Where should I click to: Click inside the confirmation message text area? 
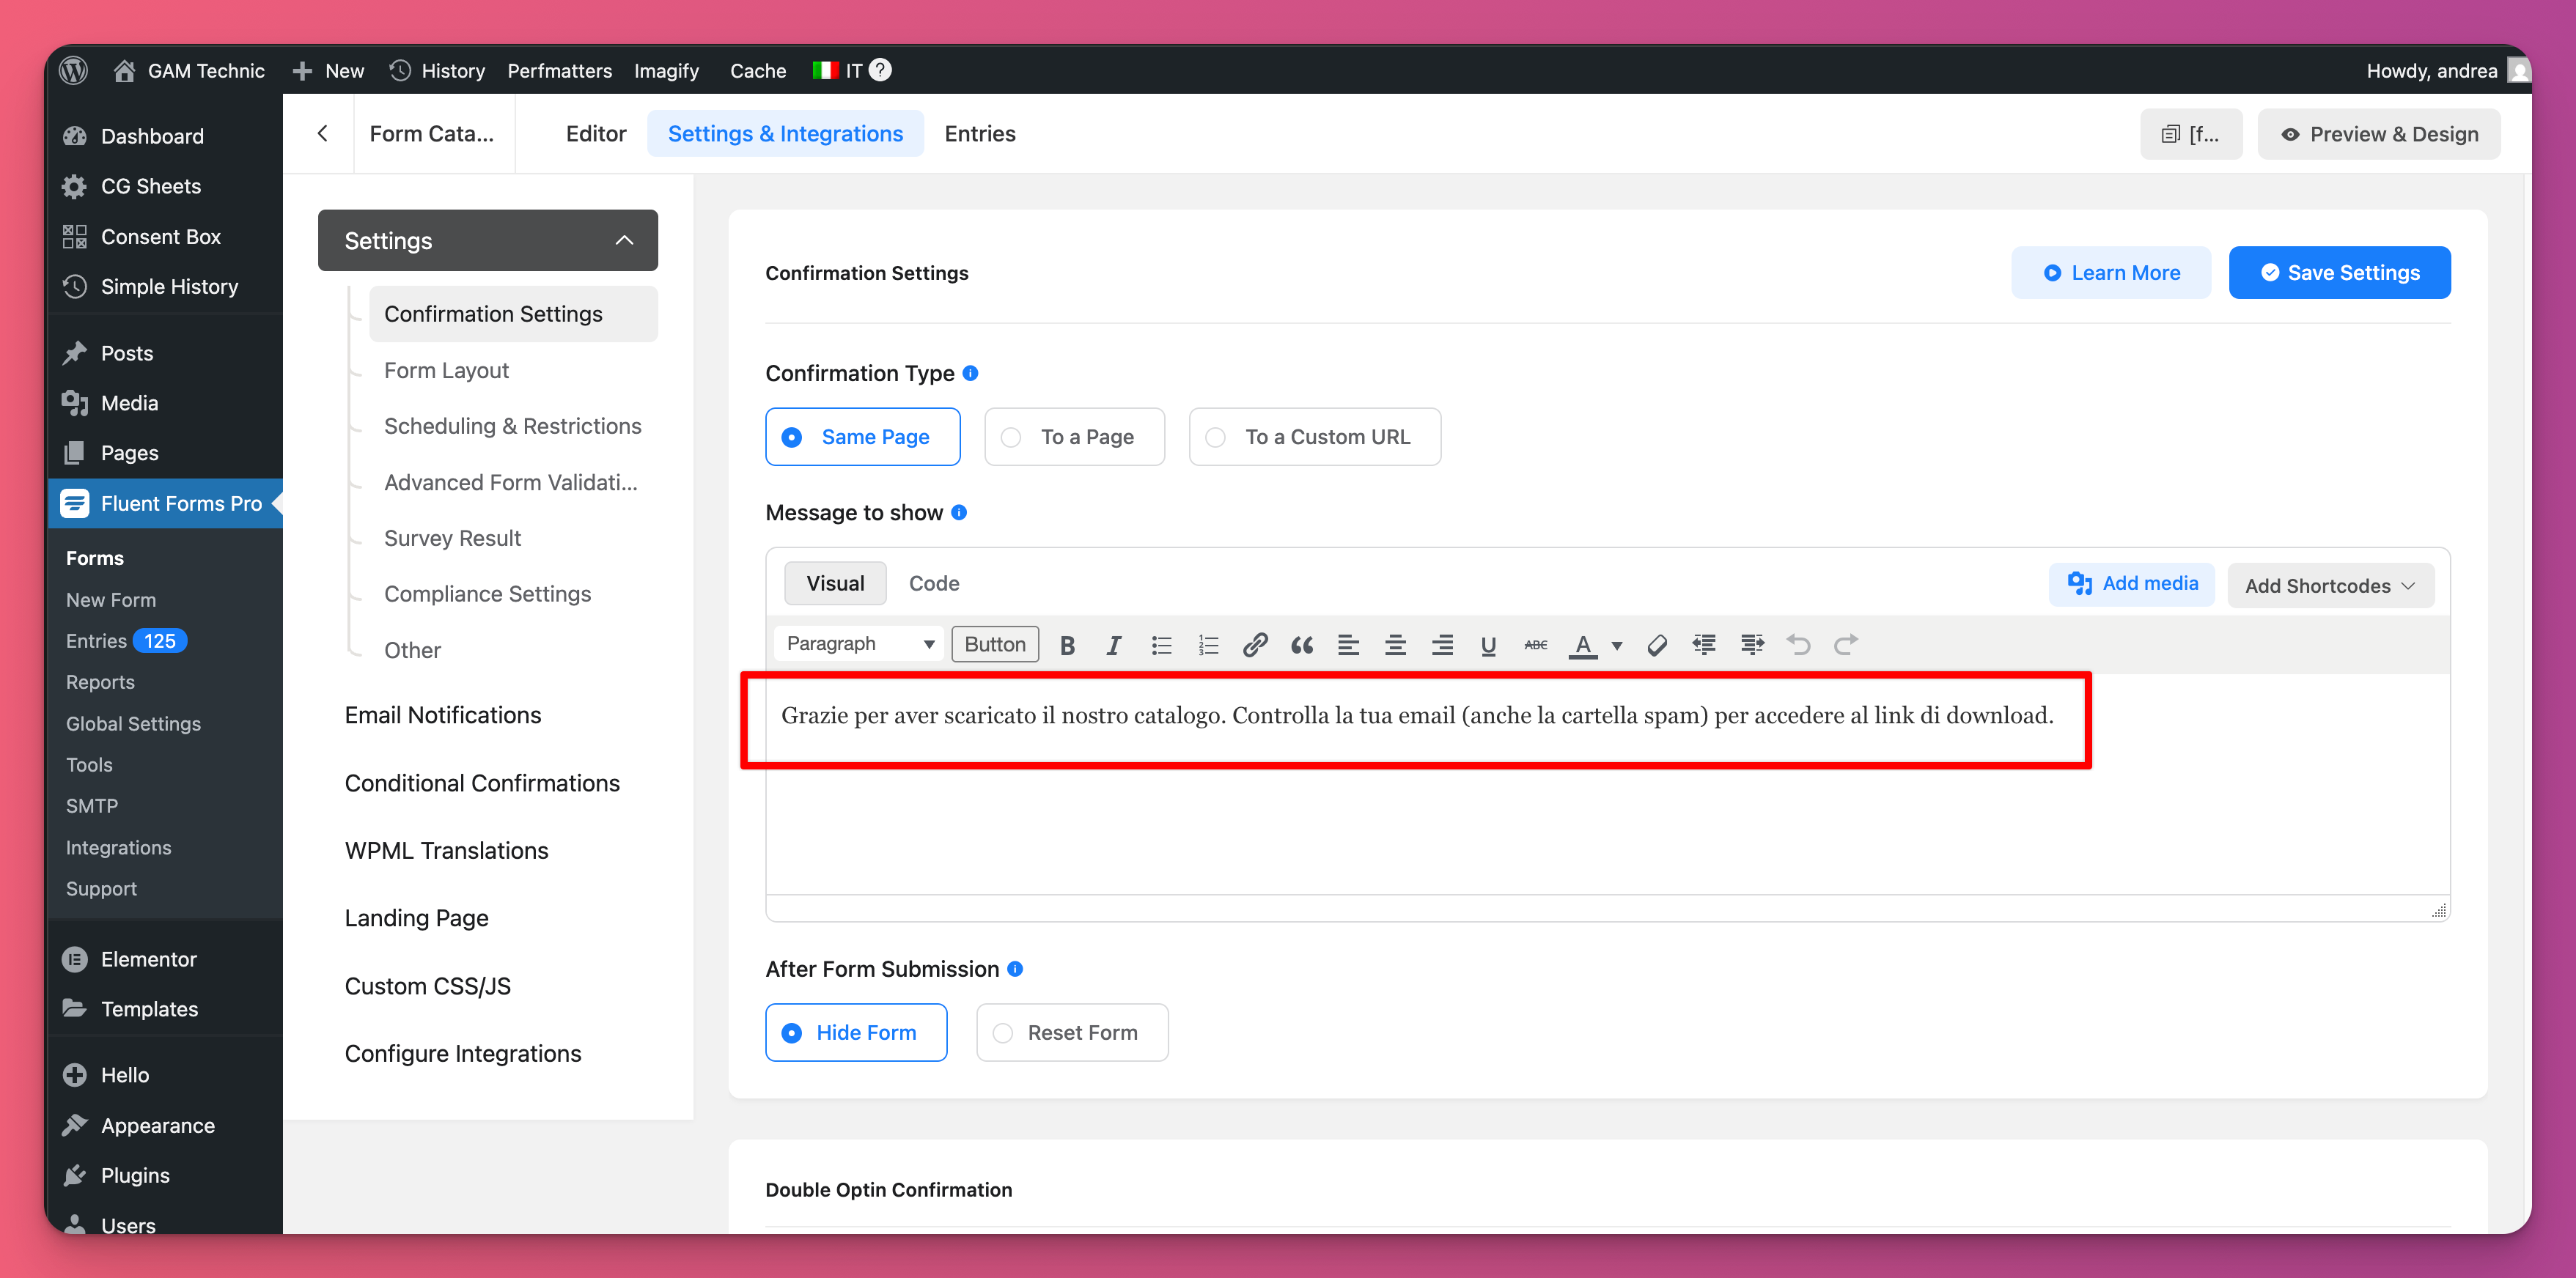[x=1416, y=716]
